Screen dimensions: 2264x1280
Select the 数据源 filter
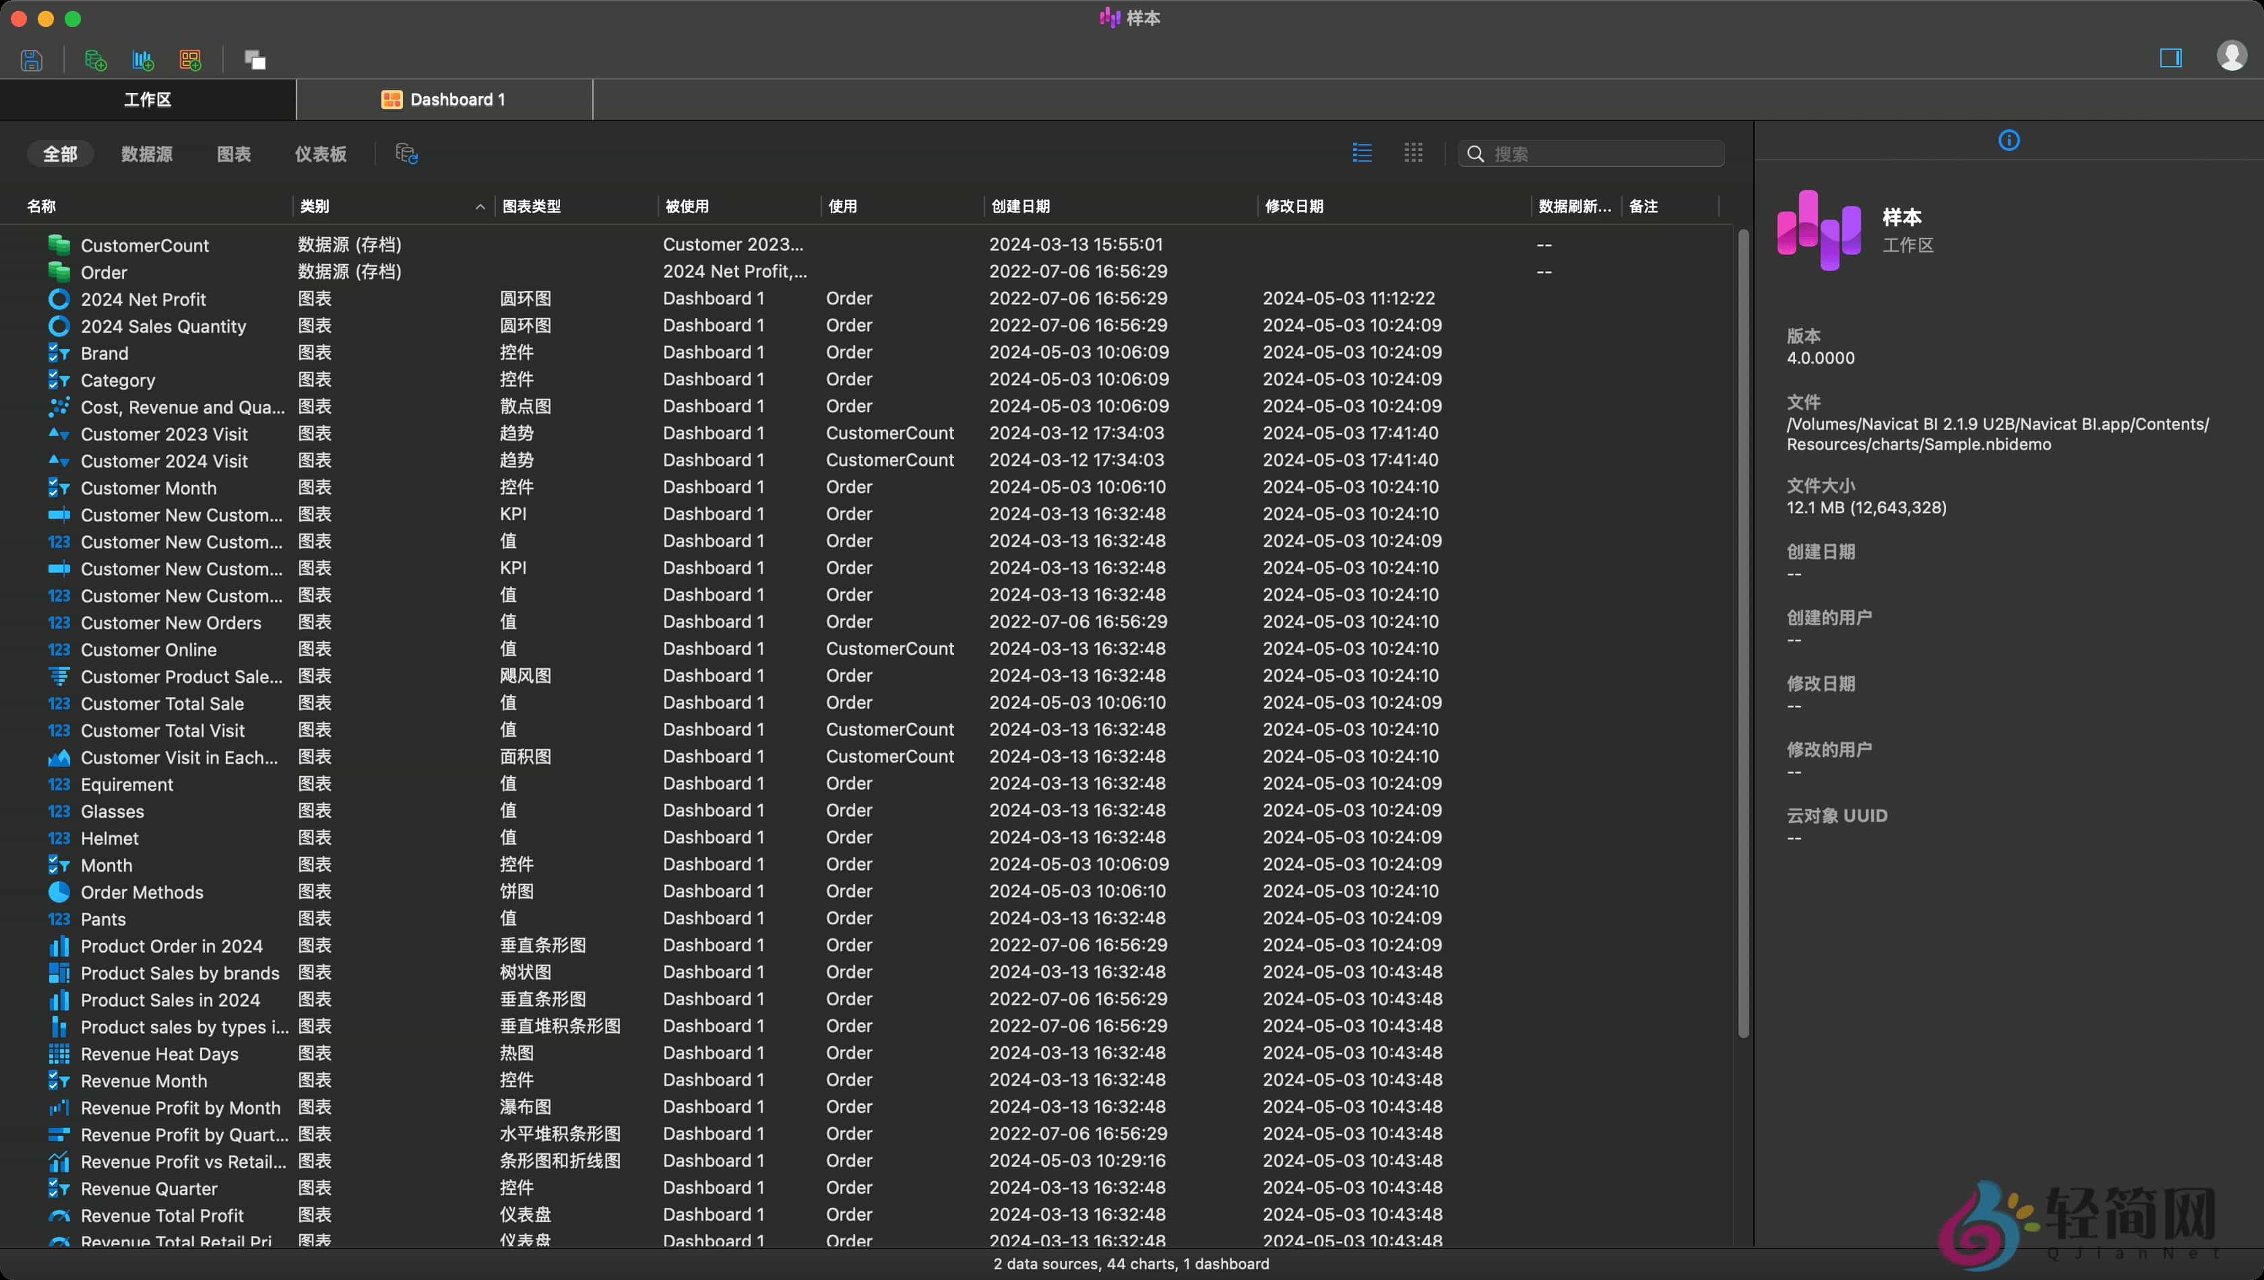146,153
